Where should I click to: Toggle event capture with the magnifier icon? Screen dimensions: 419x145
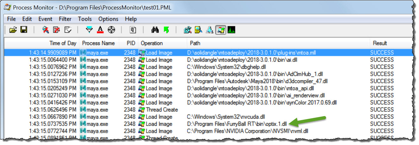(x=46, y=30)
